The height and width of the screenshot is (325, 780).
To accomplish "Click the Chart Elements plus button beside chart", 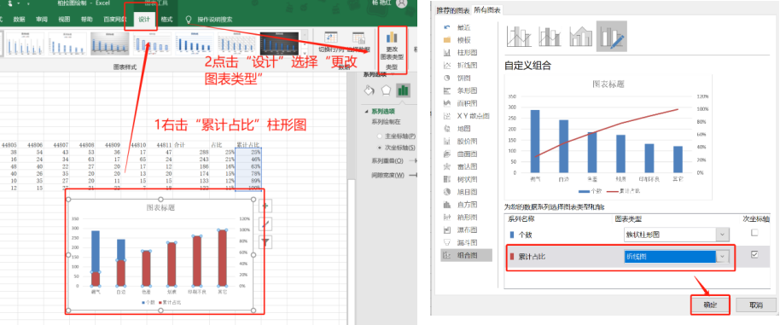I will [265, 206].
